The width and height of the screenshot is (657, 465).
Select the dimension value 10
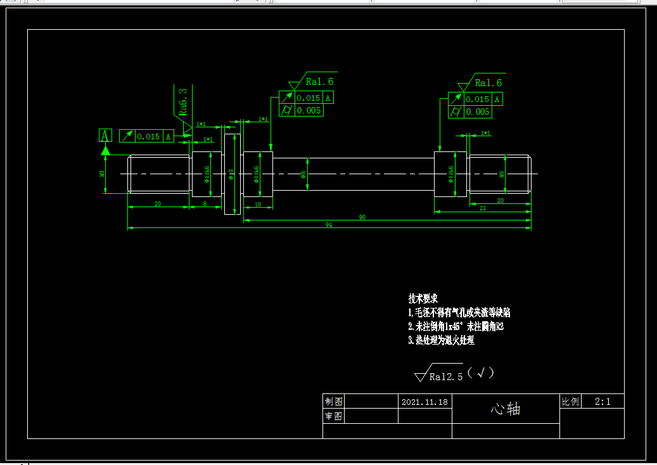tap(258, 205)
